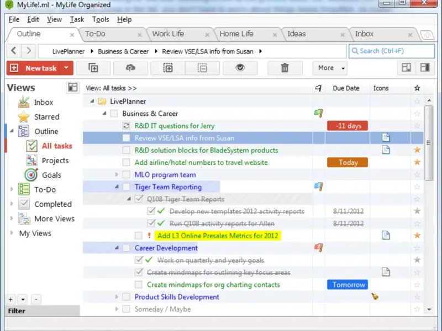Click red flag on Career Development row

click(319, 248)
